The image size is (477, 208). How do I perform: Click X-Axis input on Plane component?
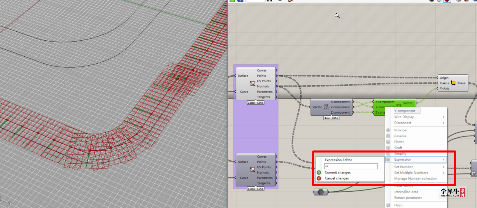(x=444, y=83)
